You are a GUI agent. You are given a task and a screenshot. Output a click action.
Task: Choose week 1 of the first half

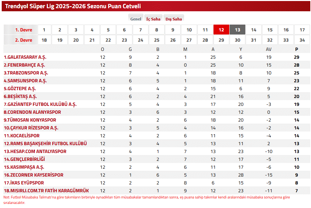44,30
